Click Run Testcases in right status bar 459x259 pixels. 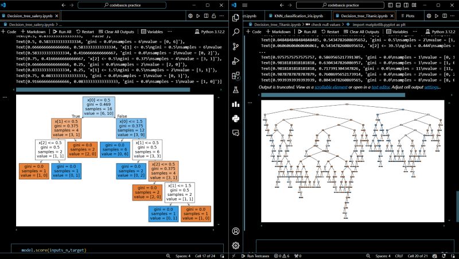pos(255,256)
